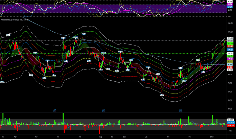Click the white 86.73 price tag
Image resolution: width=236 pixels, height=139 pixels.
230,70
